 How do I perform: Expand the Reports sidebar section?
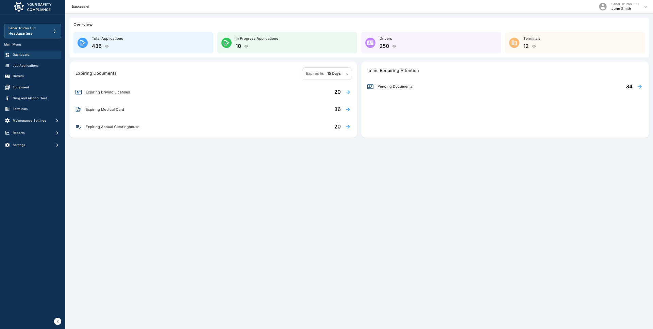[19, 133]
